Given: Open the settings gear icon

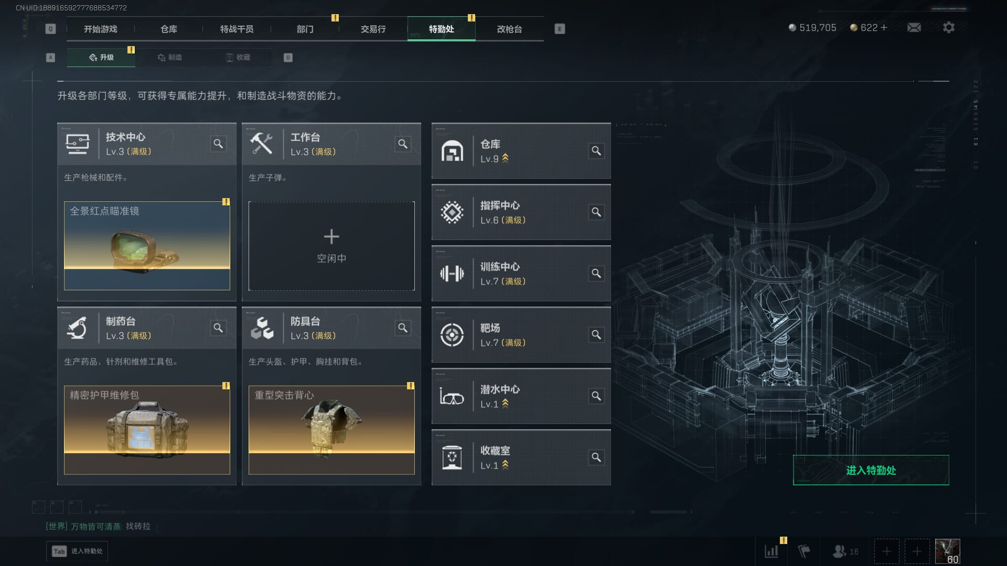Looking at the screenshot, I should 949,27.
